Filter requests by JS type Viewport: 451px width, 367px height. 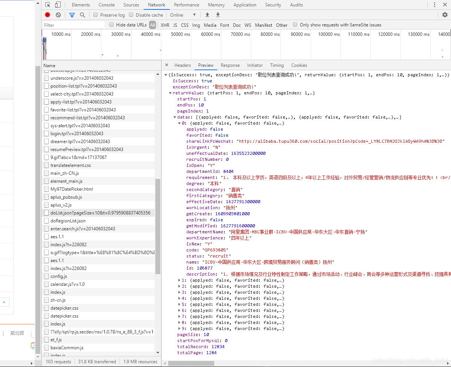coord(175,25)
